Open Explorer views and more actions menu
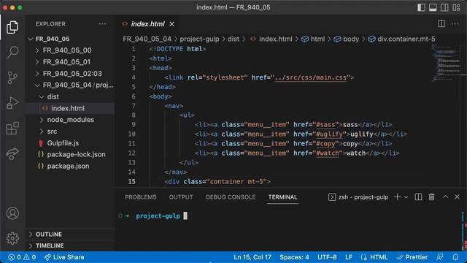Screen dimensions: 467x263 click(x=102, y=24)
